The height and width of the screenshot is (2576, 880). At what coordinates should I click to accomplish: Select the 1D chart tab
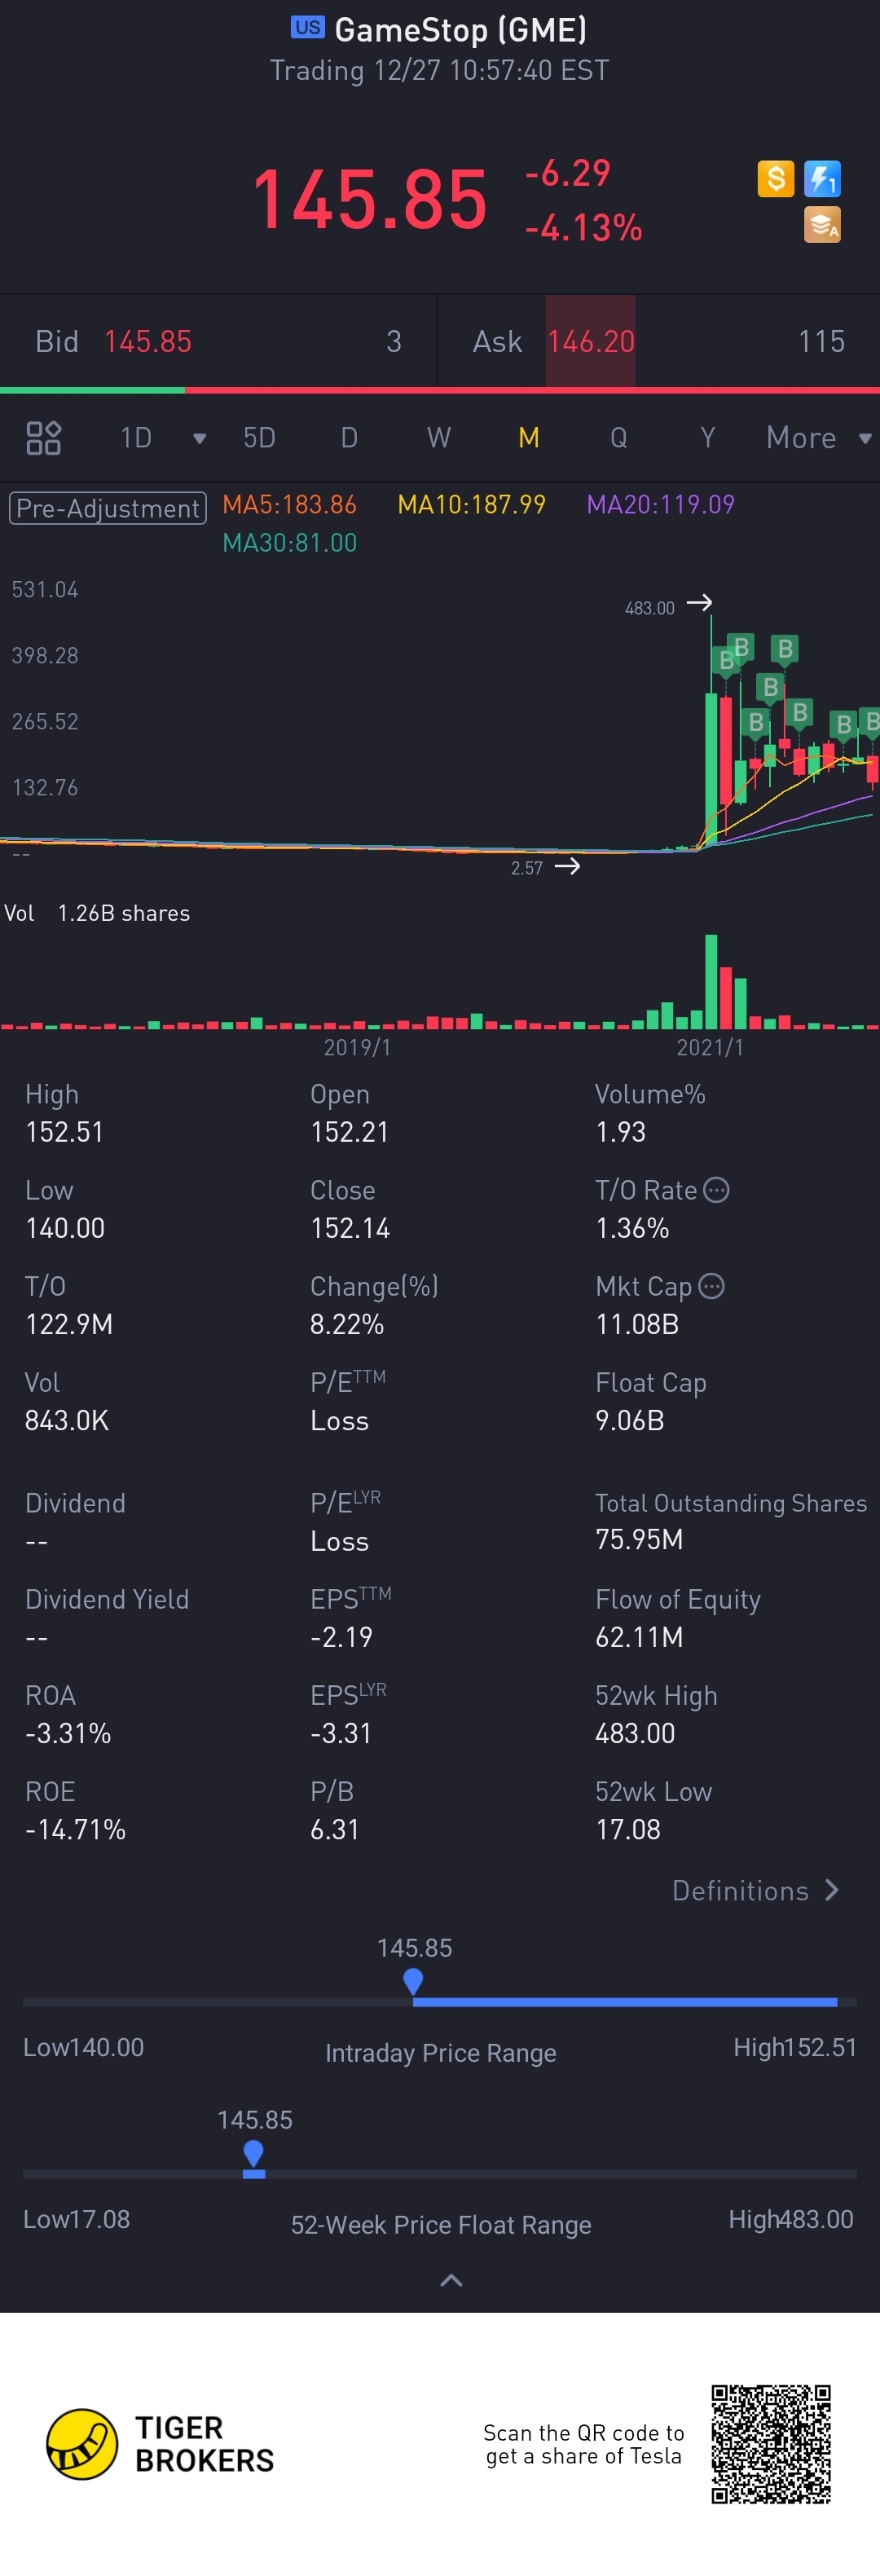click(136, 438)
